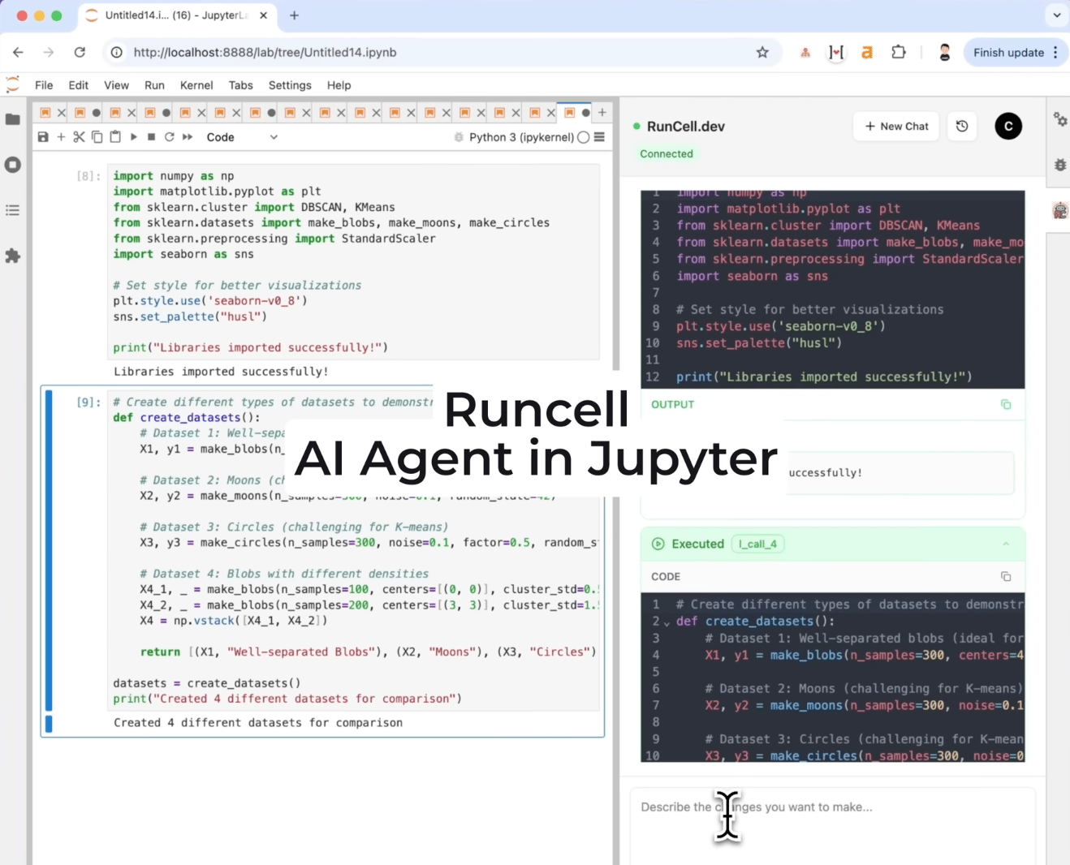Run the selected cell with the play icon
The width and height of the screenshot is (1070, 865).
pyautogui.click(x=133, y=137)
